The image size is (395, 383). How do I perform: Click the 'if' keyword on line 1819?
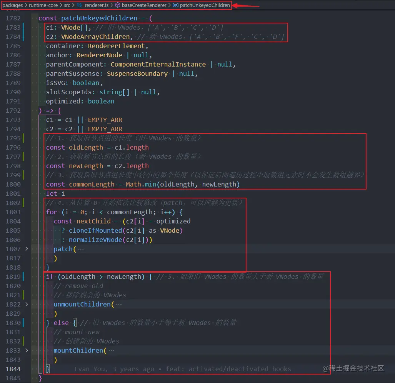click(x=50, y=277)
